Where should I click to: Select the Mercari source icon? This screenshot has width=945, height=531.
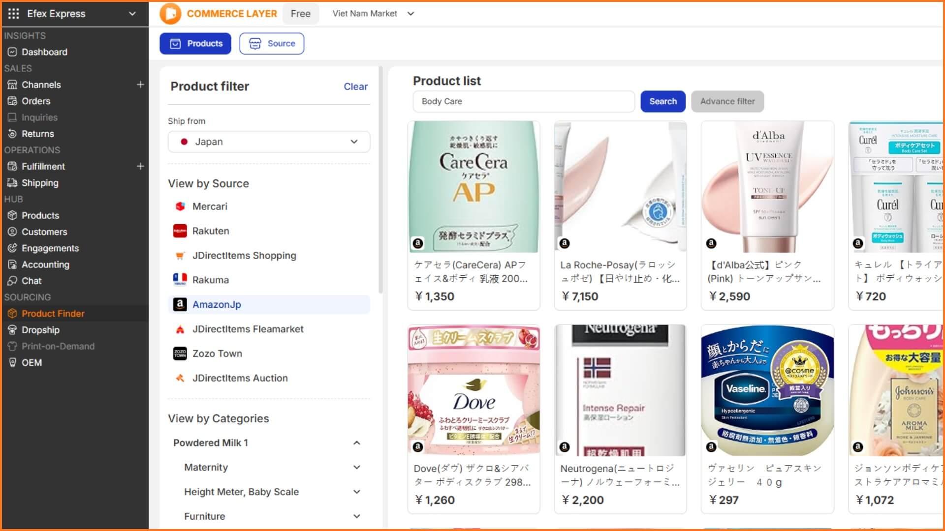click(180, 206)
